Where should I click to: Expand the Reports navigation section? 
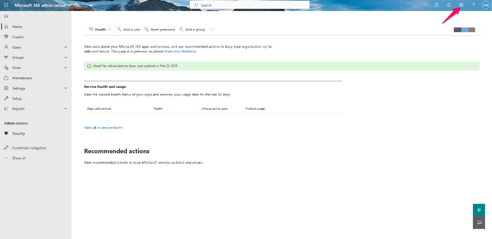click(x=65, y=109)
